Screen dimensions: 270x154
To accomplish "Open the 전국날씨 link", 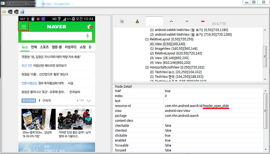I will (75, 92).
